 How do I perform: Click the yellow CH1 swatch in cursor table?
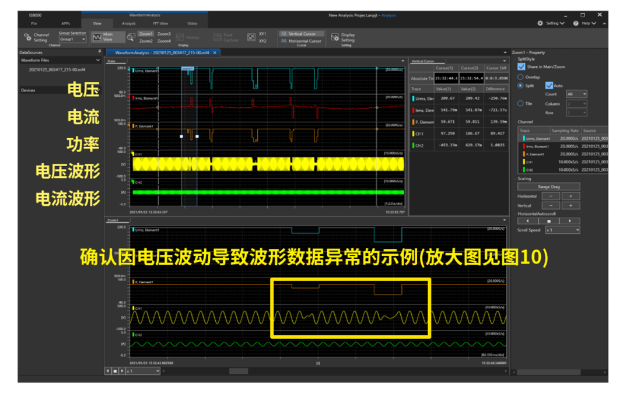point(413,134)
